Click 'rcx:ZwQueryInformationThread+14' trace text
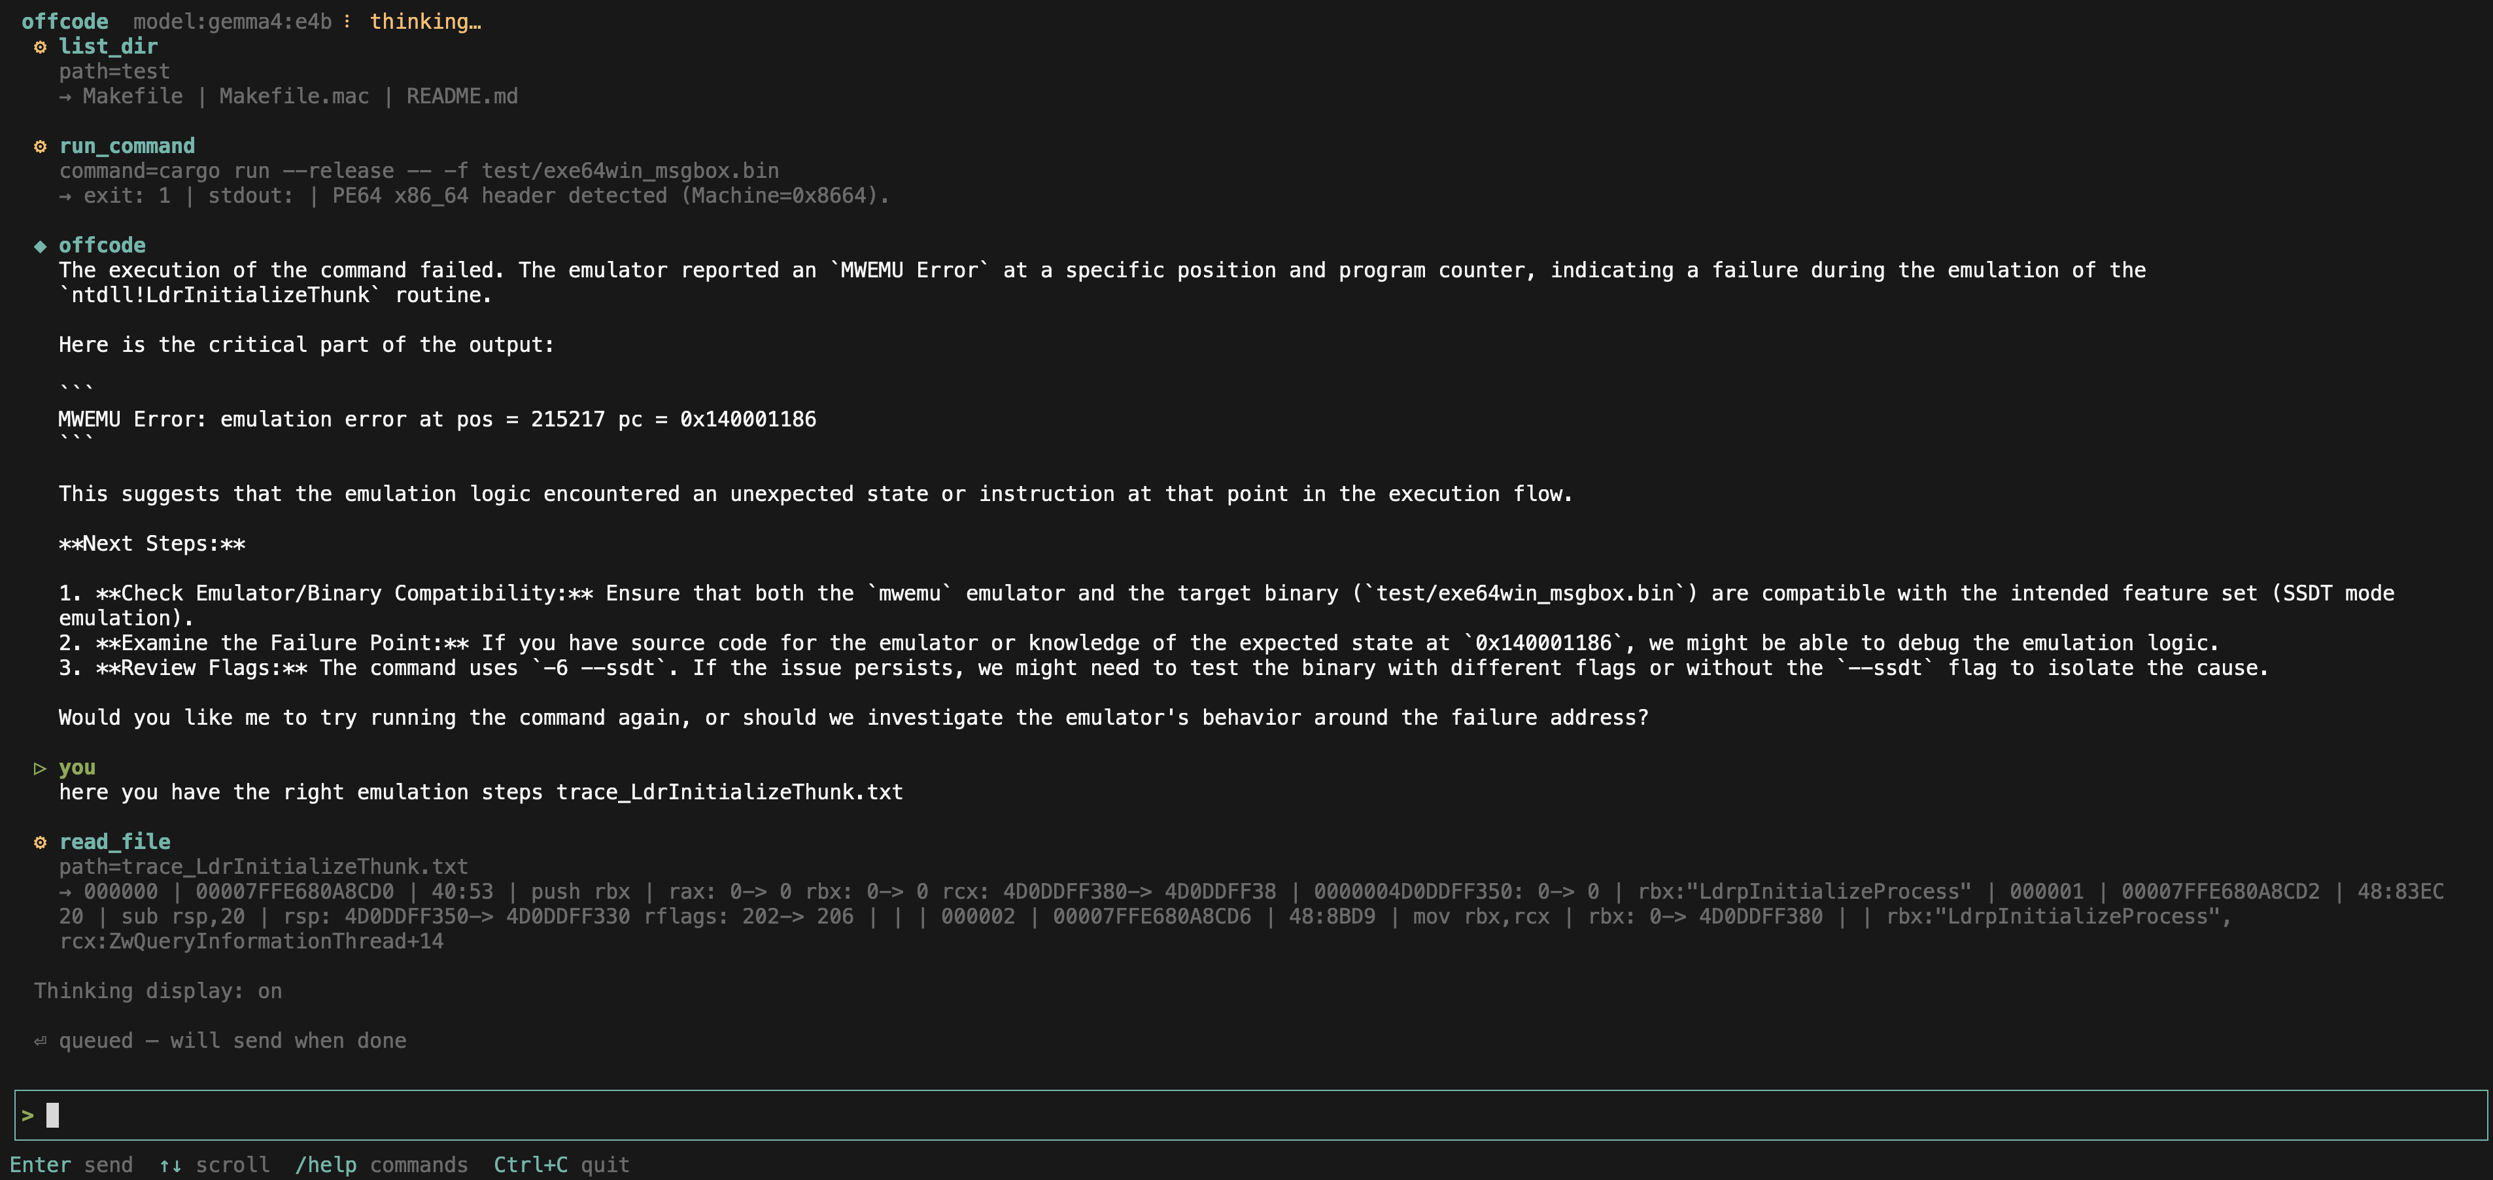2493x1180 pixels. pos(252,941)
